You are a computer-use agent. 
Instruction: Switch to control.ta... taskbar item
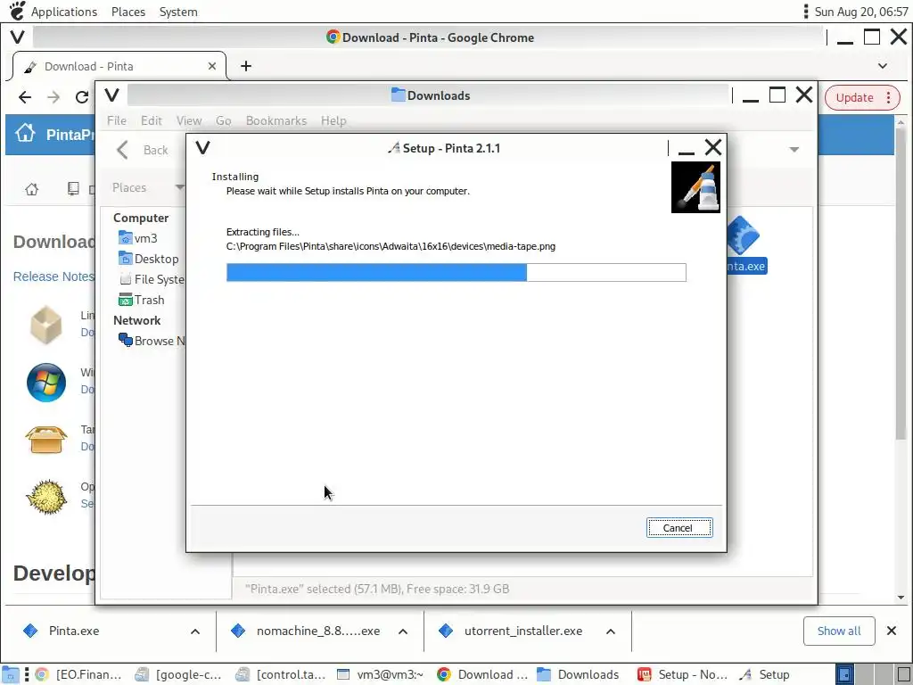click(x=281, y=674)
